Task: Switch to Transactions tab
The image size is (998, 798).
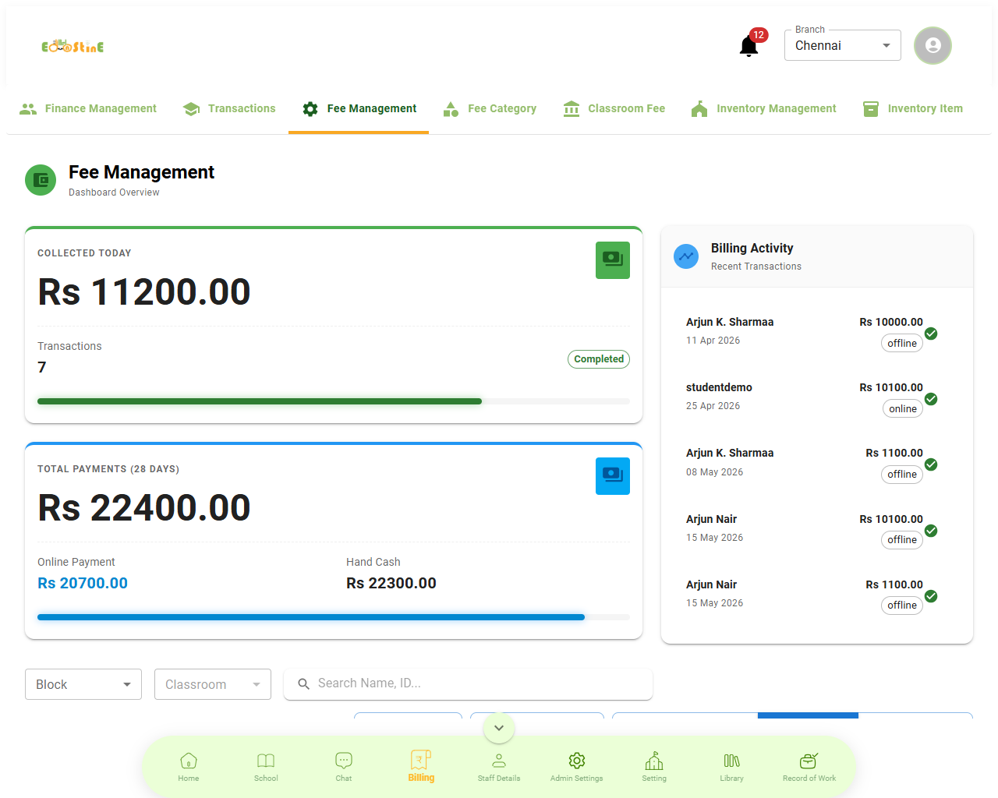Action: (x=229, y=109)
